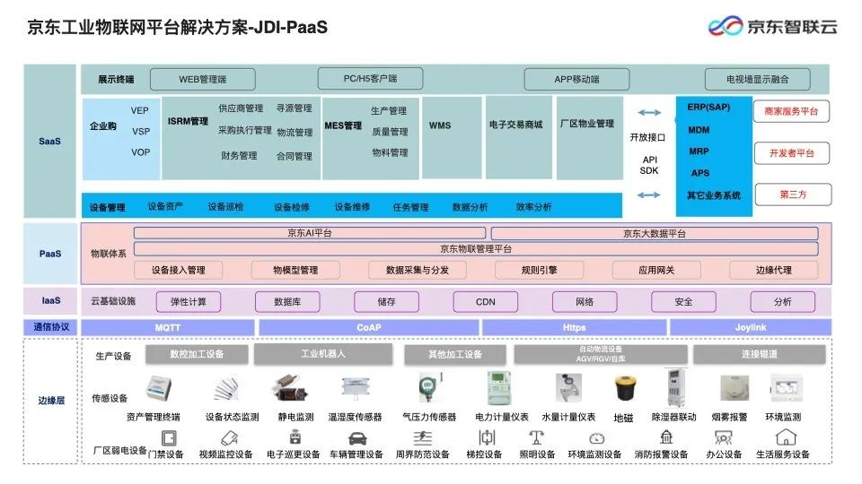Select the 设备接入管理 box

coord(179,270)
